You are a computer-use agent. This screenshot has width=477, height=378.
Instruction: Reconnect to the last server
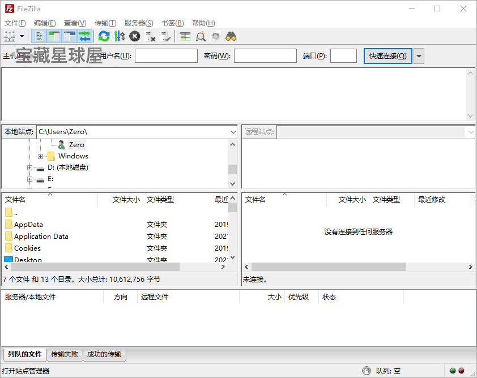click(166, 36)
